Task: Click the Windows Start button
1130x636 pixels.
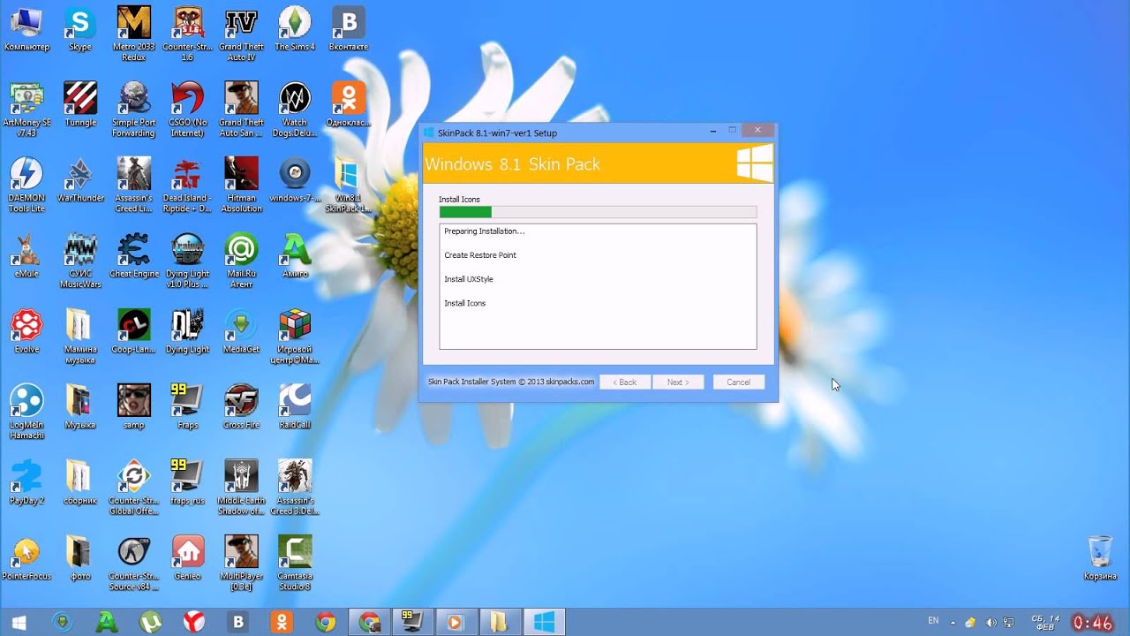Action: 19,622
